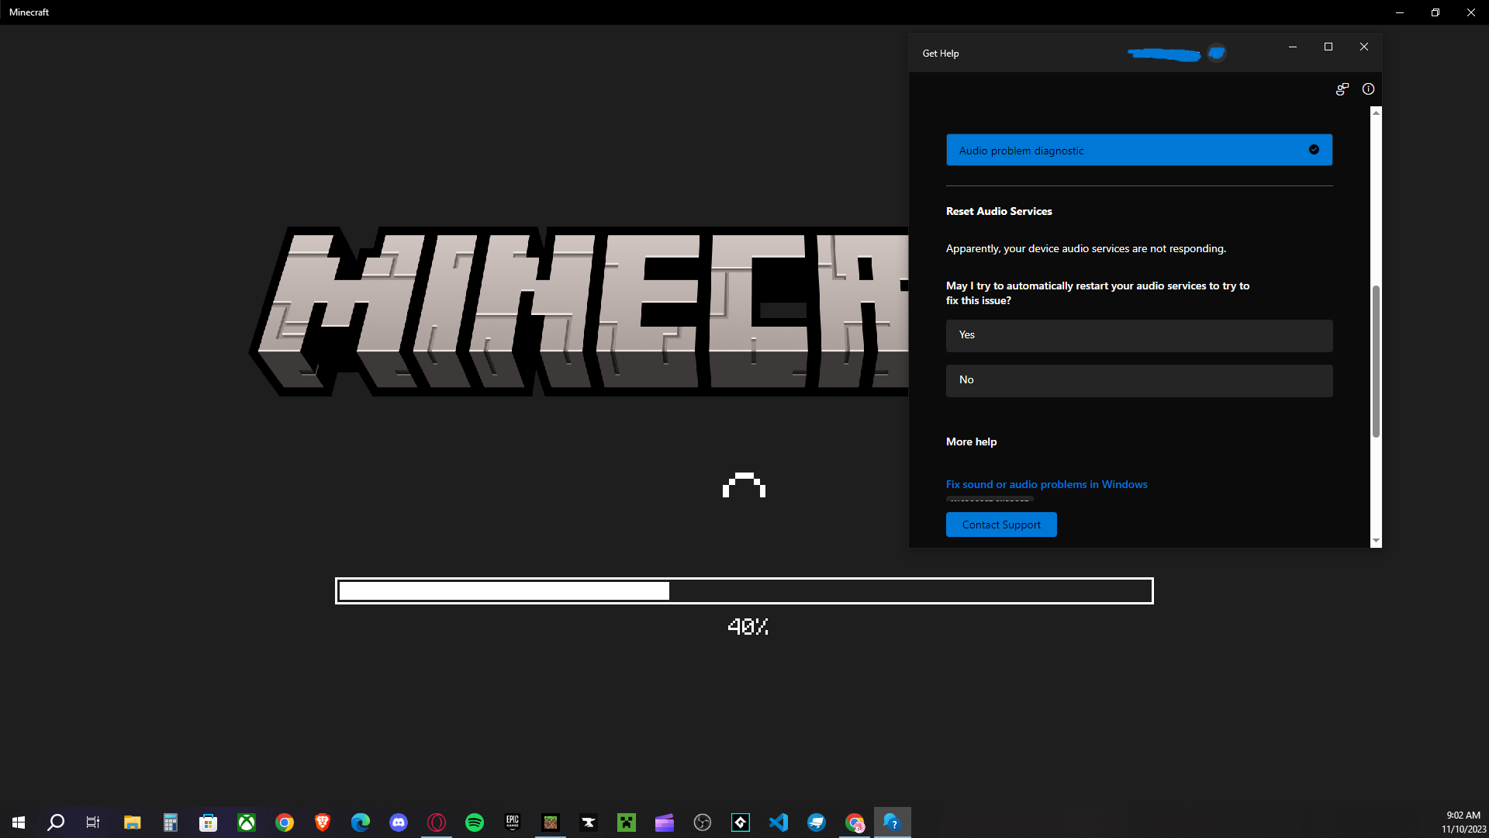Launch Discord from the taskbar
Viewport: 1489px width, 838px height.
pos(399,822)
